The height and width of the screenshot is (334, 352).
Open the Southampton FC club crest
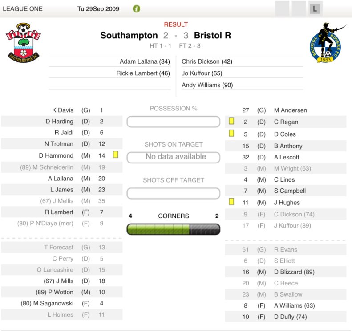(x=23, y=42)
